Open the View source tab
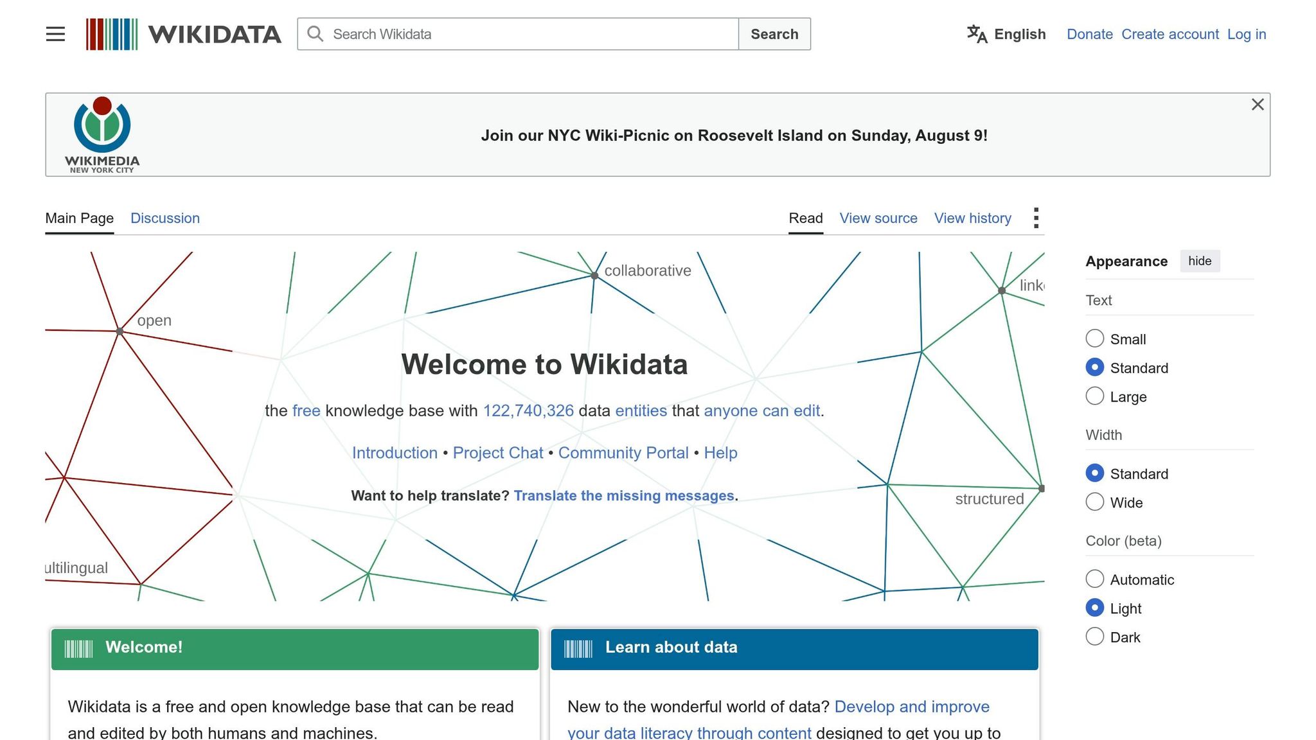This screenshot has height=740, width=1316. pos(878,218)
